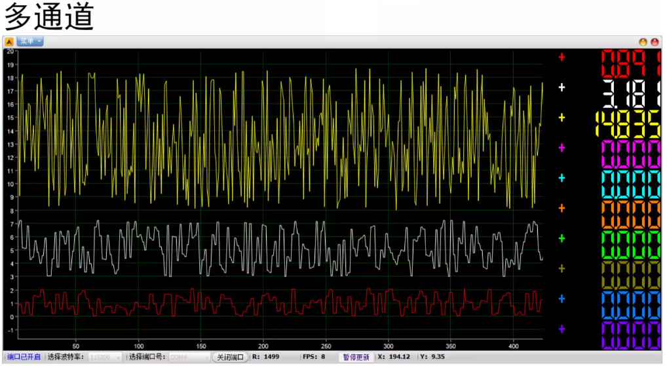Click the green channel plus icon

(x=562, y=239)
